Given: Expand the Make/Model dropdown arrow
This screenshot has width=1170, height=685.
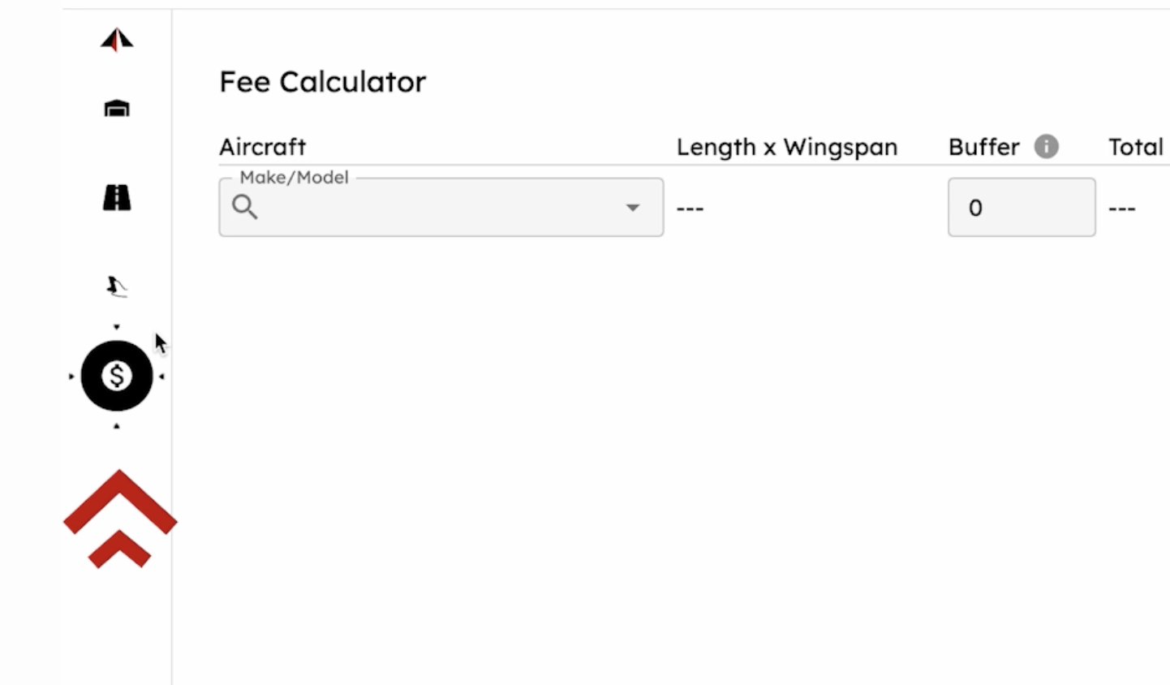Looking at the screenshot, I should (633, 208).
